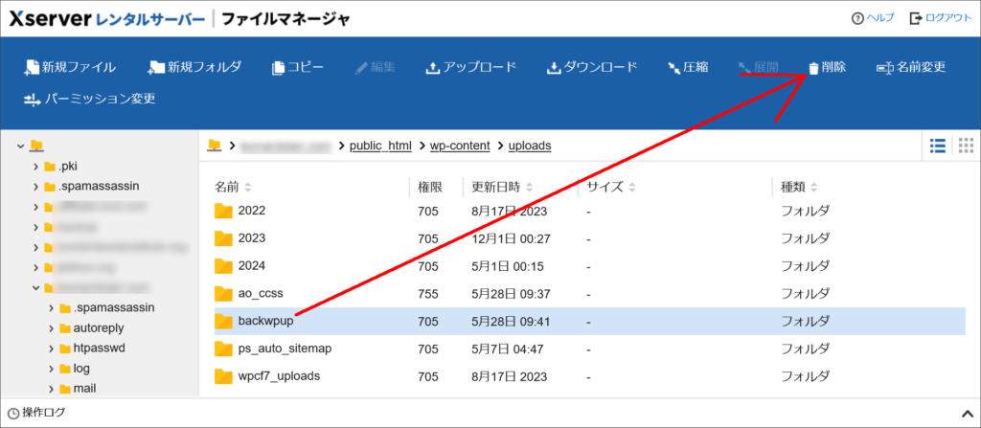Open autoreply in the folder tree
The image size is (981, 428).
coord(99,327)
